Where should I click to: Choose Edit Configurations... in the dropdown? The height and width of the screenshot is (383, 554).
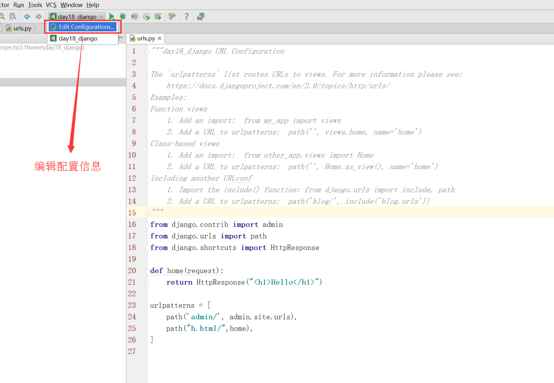[x=83, y=27]
